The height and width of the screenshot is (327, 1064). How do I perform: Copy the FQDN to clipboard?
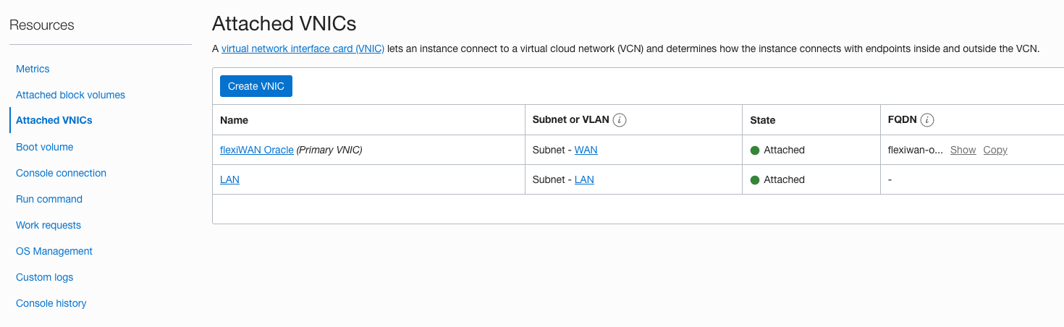995,150
